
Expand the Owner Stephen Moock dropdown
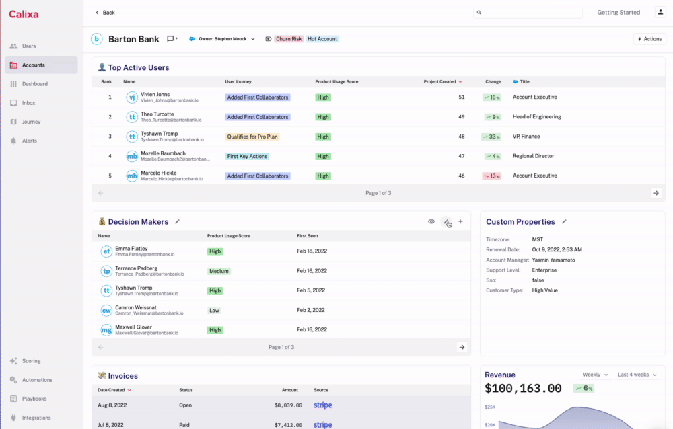(x=252, y=39)
